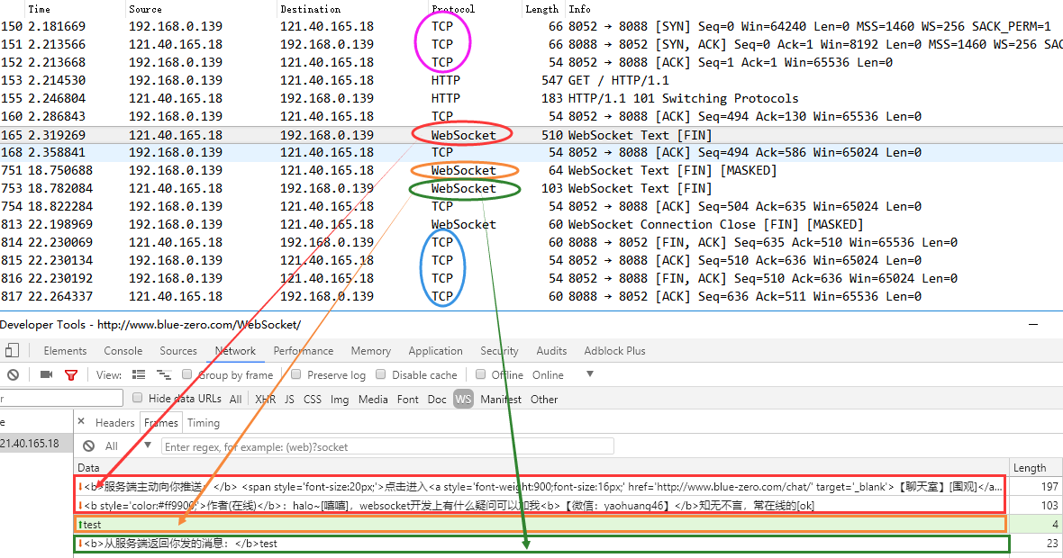1063x558 pixels.
Task: Toggle Disable cache checkbox
Action: point(380,374)
